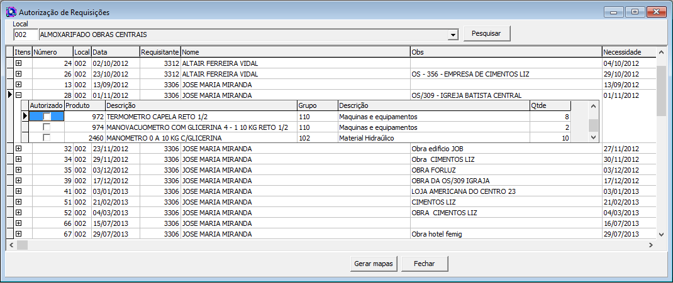Expand items for requisition number 67
Screen dimensions: 673x283
18,234
